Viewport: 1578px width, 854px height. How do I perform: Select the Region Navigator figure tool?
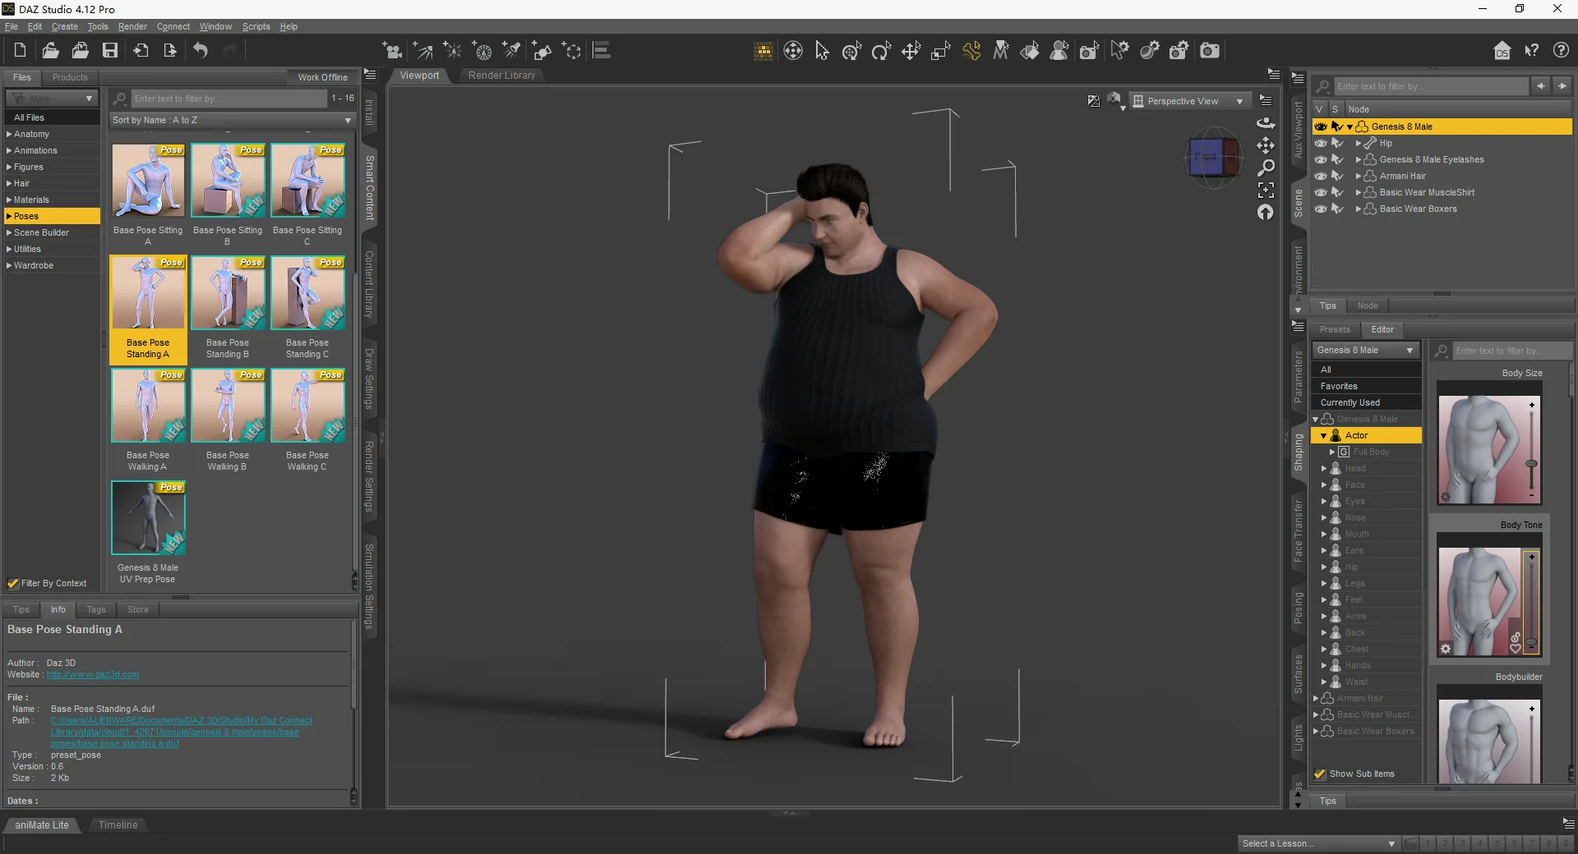pos(1059,51)
